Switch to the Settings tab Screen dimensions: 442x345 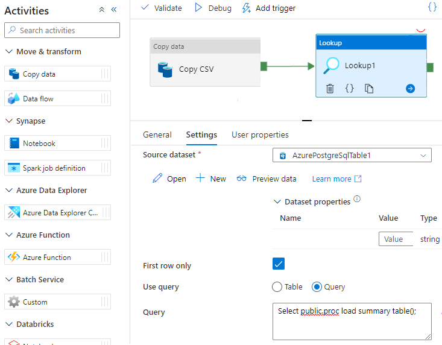201,135
